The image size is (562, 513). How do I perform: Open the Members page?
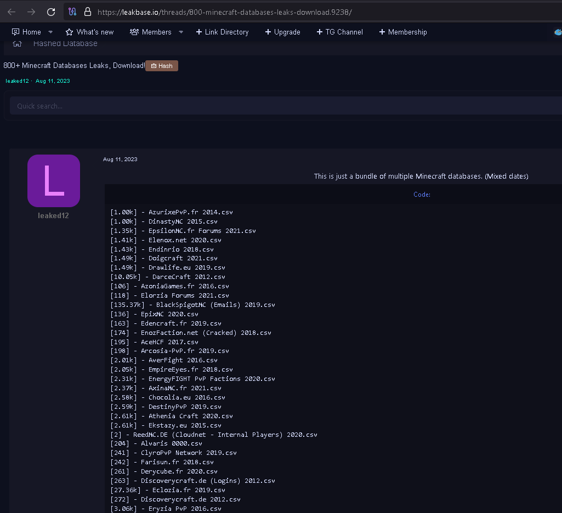[x=151, y=32]
